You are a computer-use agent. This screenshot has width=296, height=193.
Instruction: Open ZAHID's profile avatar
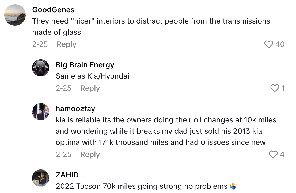(x=41, y=178)
